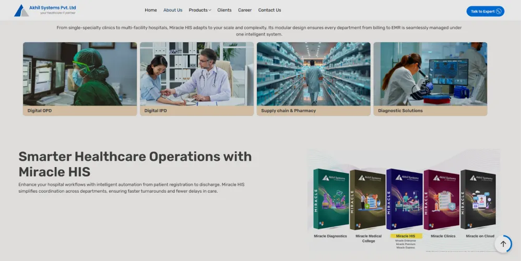This screenshot has width=521, height=261.
Task: Select the green Miracle Diagnostics product box
Action: coord(331,199)
